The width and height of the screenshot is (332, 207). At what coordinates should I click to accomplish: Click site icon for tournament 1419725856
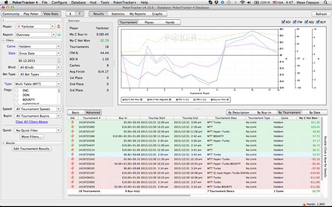72,154
